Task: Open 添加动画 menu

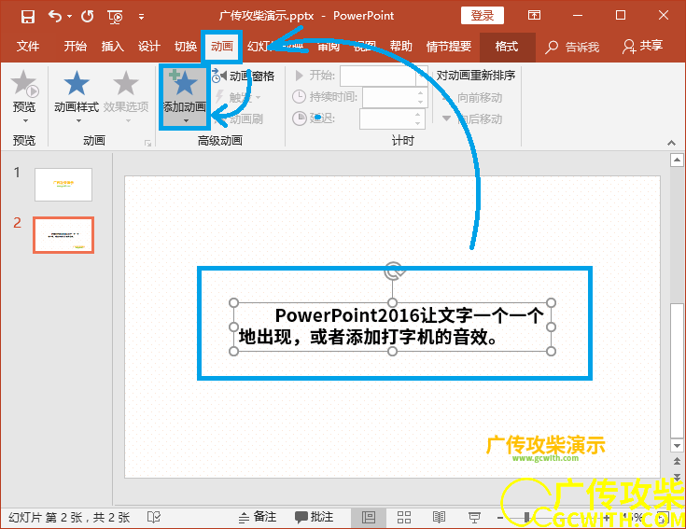Action: (x=185, y=97)
